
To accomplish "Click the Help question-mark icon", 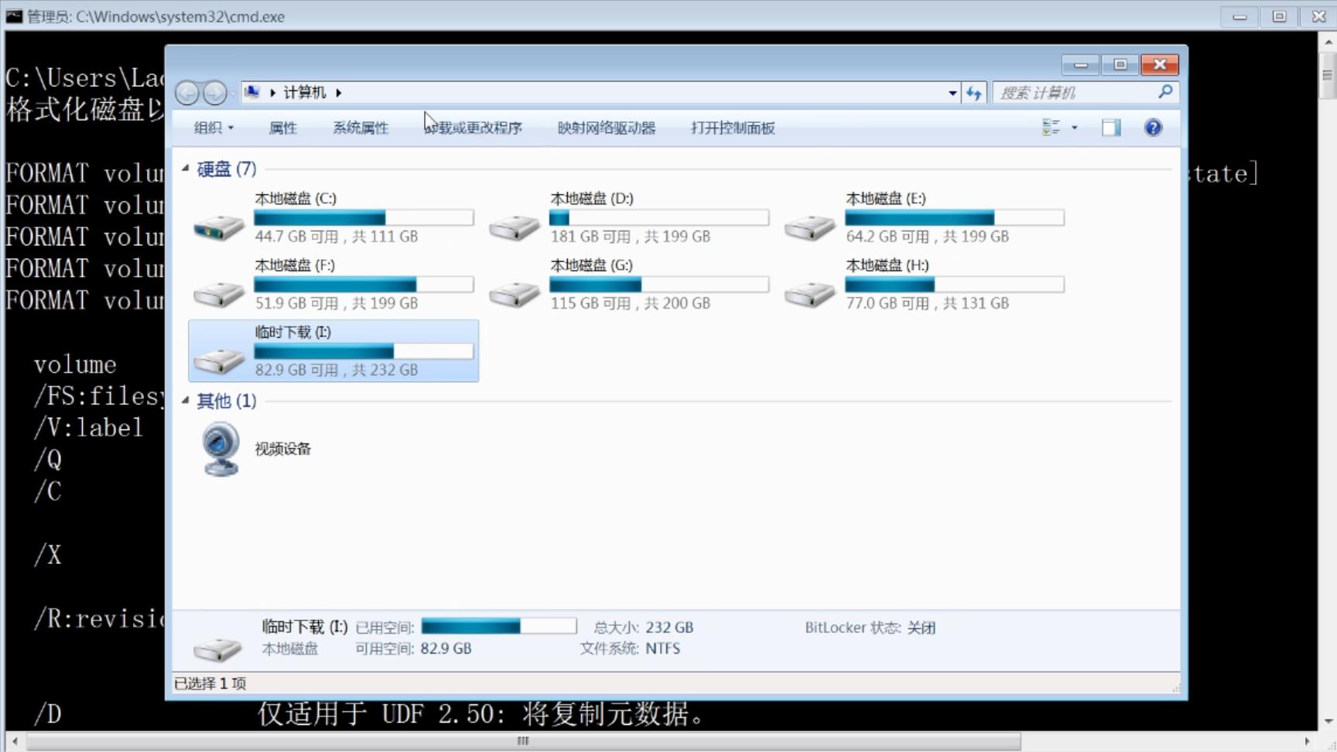I will click(x=1152, y=128).
